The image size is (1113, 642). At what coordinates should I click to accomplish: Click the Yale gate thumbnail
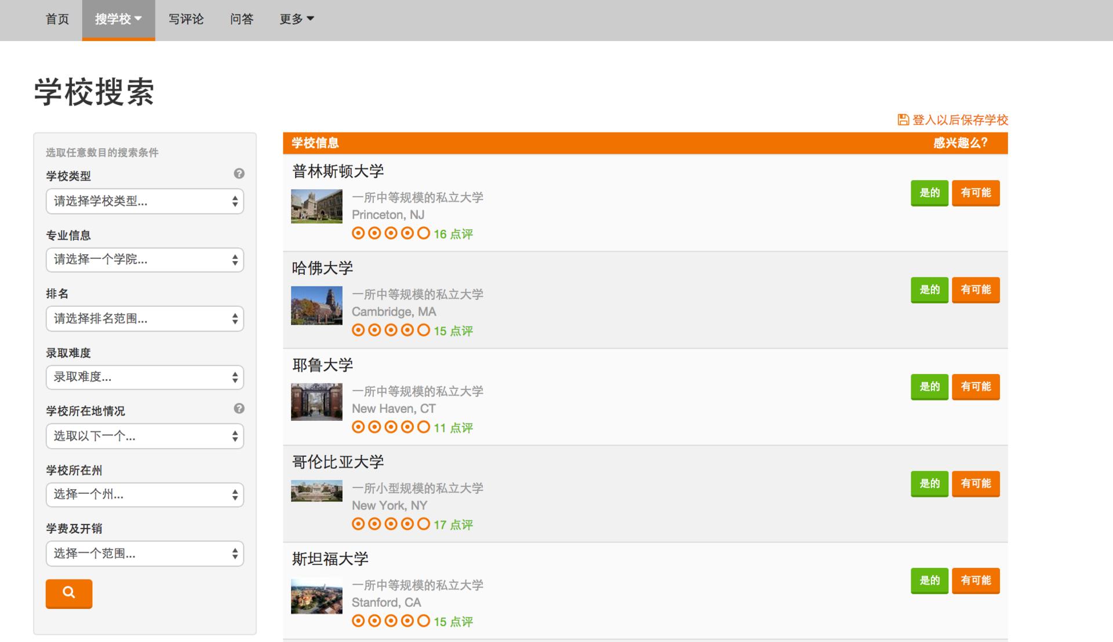click(317, 402)
